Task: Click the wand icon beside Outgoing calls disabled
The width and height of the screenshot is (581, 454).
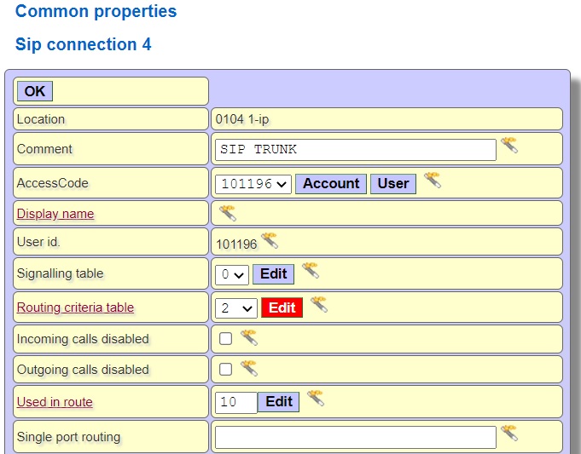Action: (249, 368)
